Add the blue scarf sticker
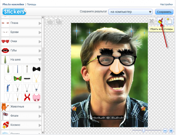Screen dimensions: 176x135 (x=8, y=88)
